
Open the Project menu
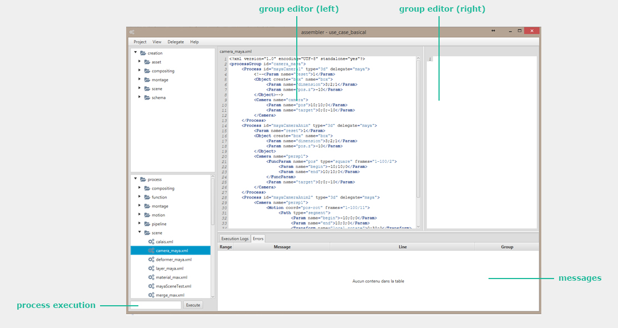point(140,42)
